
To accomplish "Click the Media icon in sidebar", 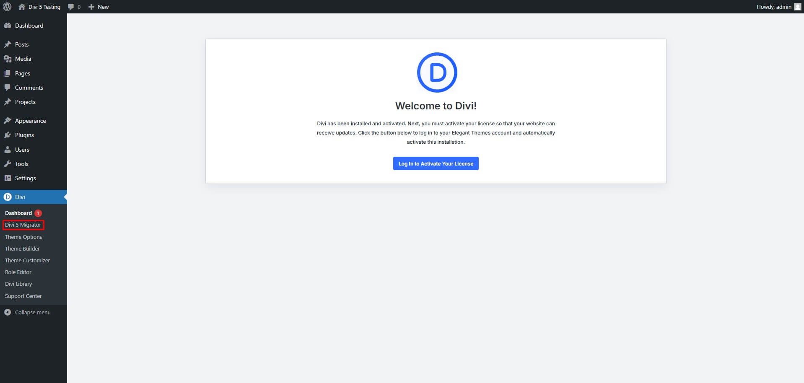I will click(8, 59).
